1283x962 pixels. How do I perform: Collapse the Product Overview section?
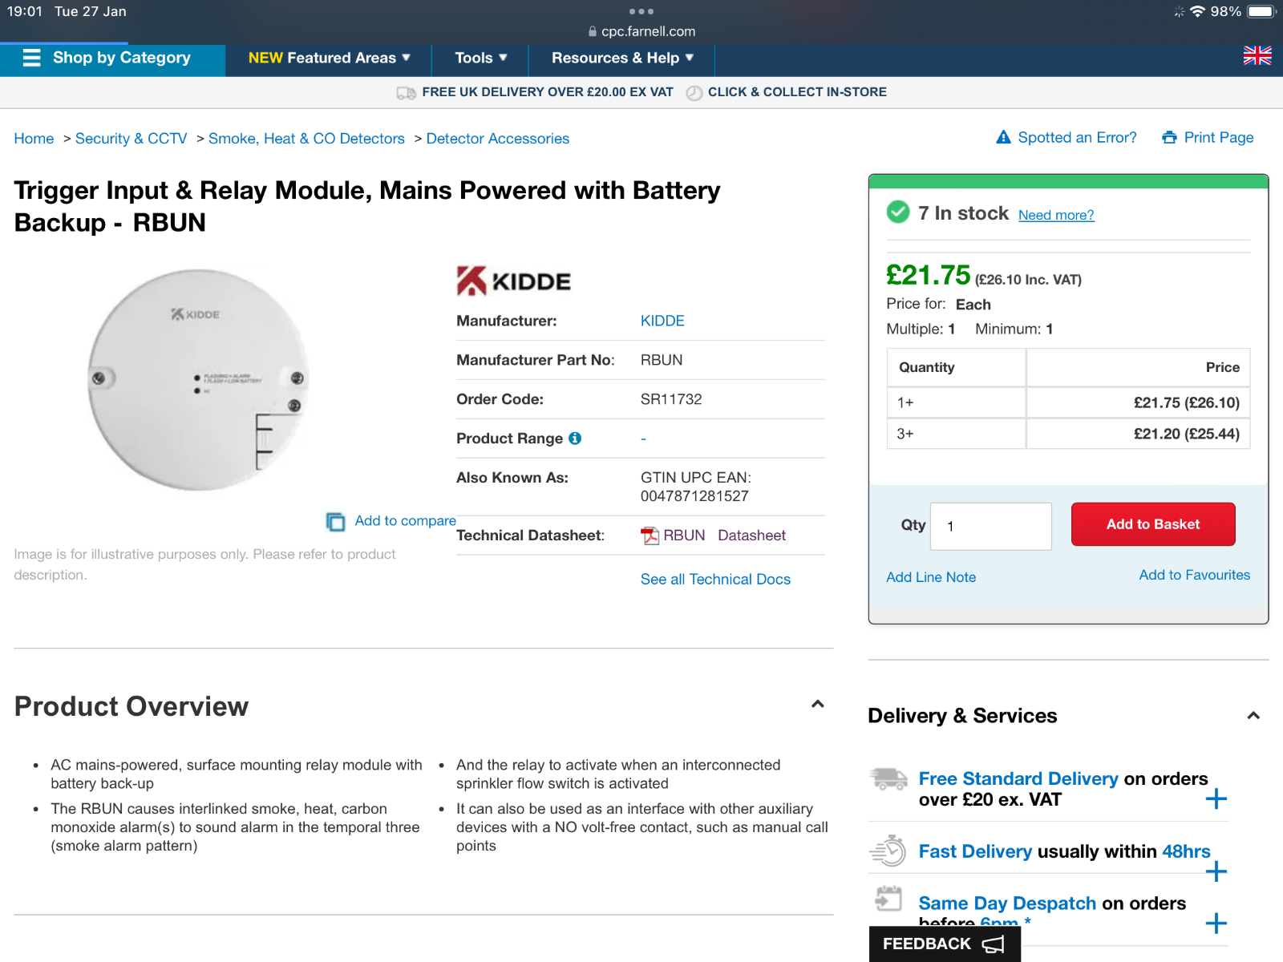(x=817, y=705)
